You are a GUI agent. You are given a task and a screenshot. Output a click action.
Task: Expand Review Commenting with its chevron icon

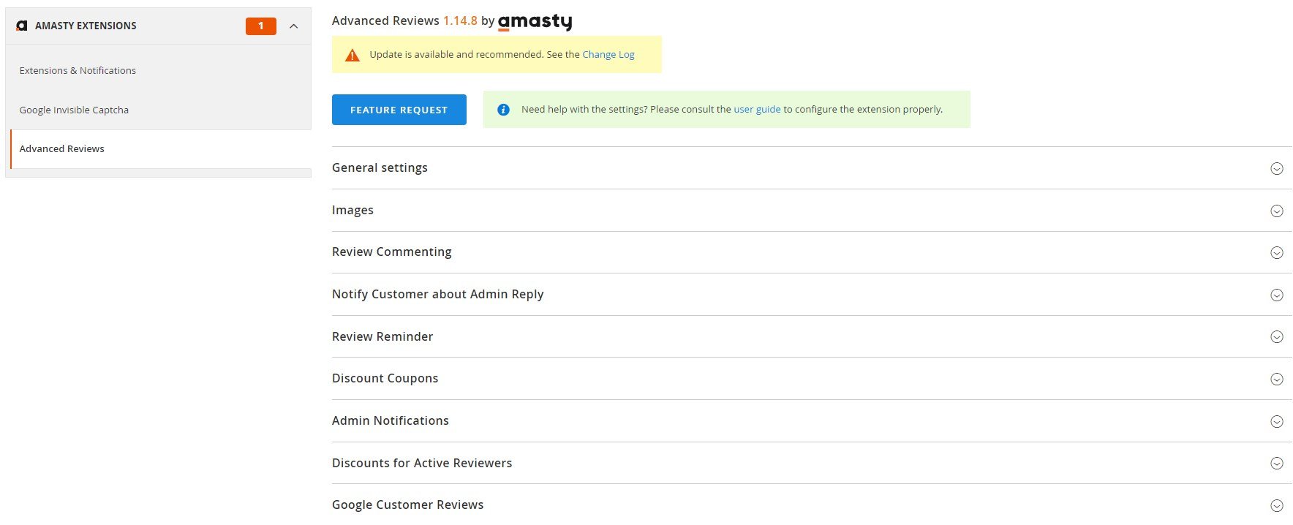coord(1277,252)
